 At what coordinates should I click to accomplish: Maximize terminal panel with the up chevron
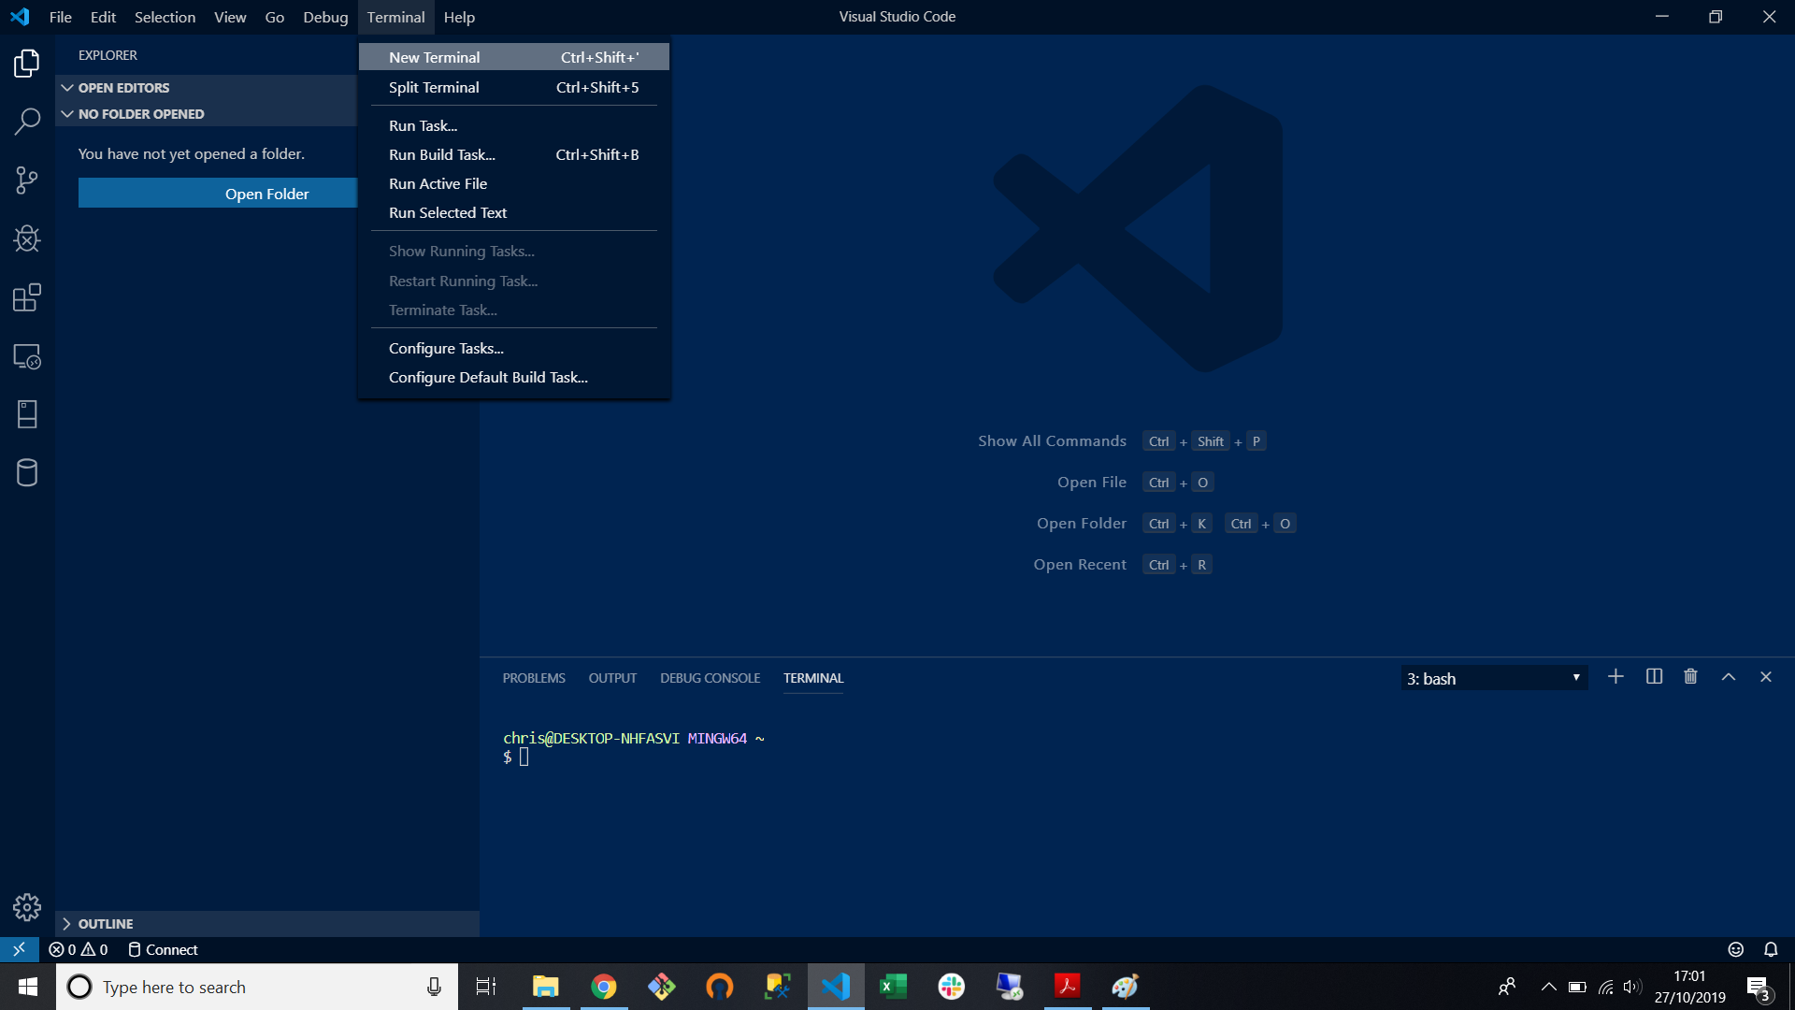tap(1729, 676)
